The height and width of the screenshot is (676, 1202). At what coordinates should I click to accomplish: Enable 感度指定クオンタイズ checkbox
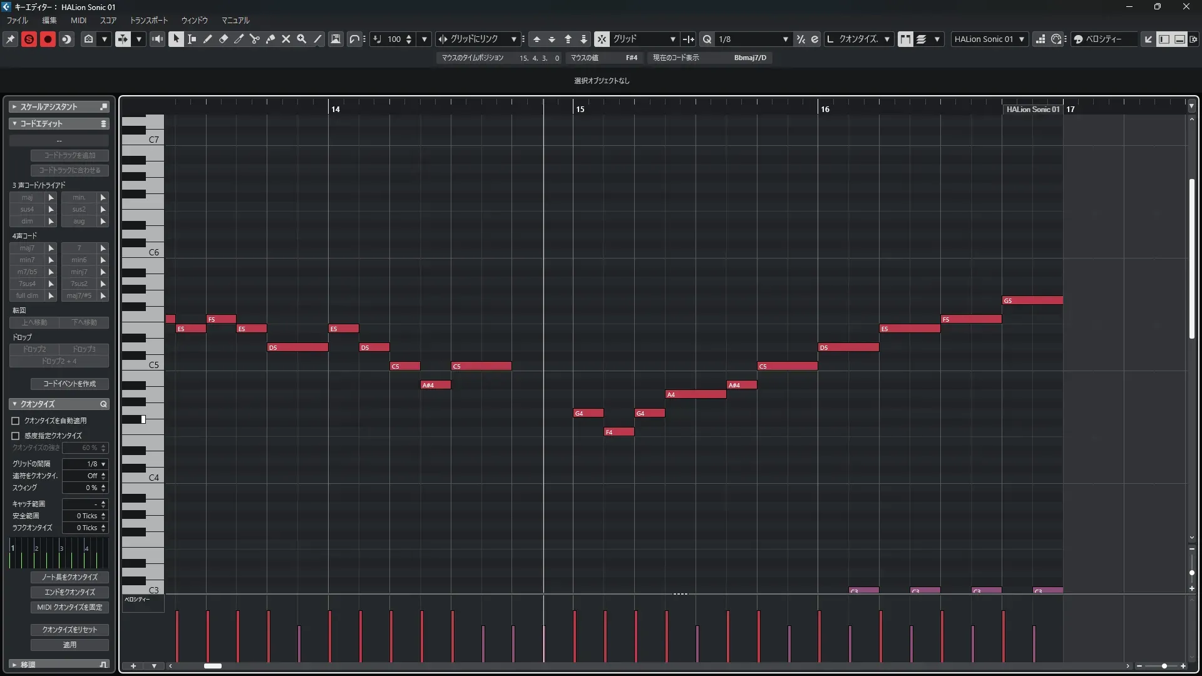(16, 436)
